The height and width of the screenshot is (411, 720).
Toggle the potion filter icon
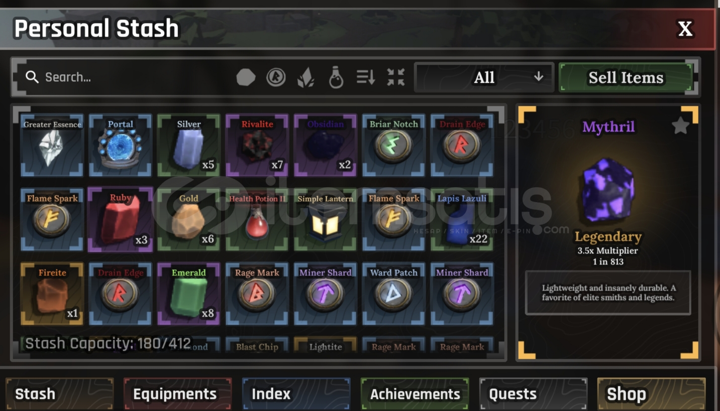point(336,78)
